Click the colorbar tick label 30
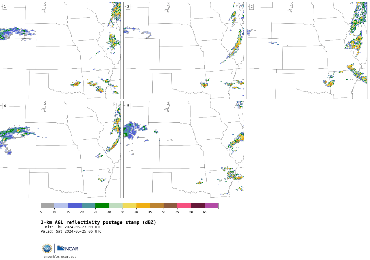The image size is (370, 260). 109,212
